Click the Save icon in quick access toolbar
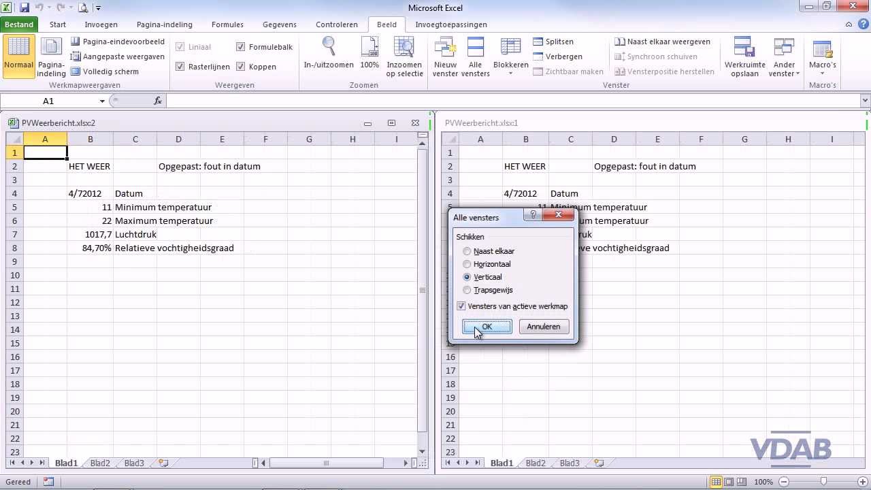Screen dimensions: 871x490 click(24, 7)
